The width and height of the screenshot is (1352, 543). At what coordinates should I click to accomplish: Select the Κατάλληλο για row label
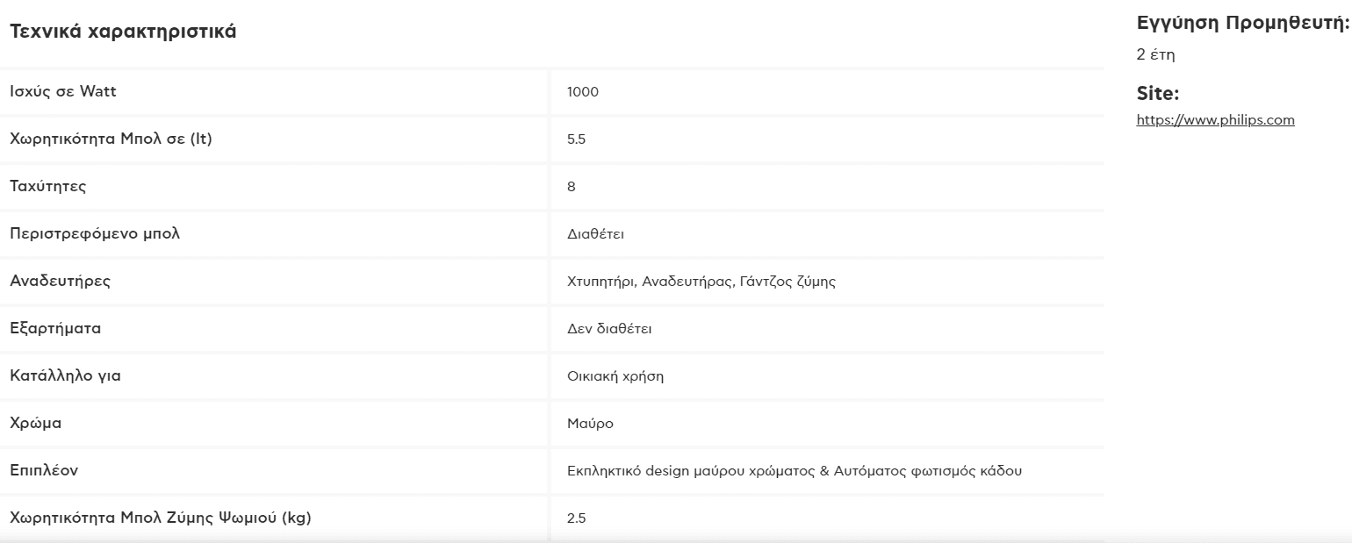click(x=65, y=375)
